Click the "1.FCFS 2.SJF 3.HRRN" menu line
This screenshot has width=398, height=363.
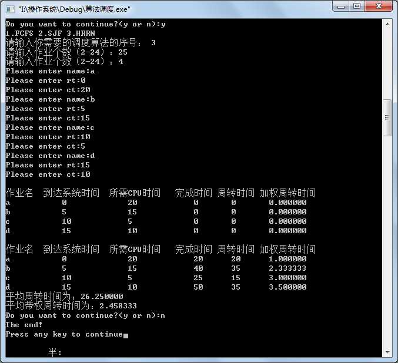50,33
